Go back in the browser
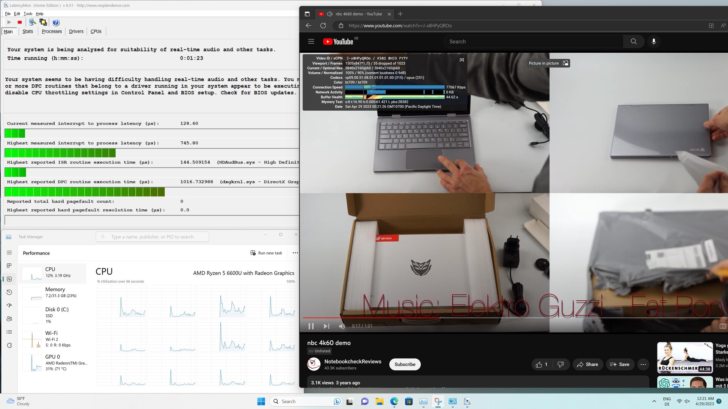The image size is (728, 409). [x=308, y=25]
